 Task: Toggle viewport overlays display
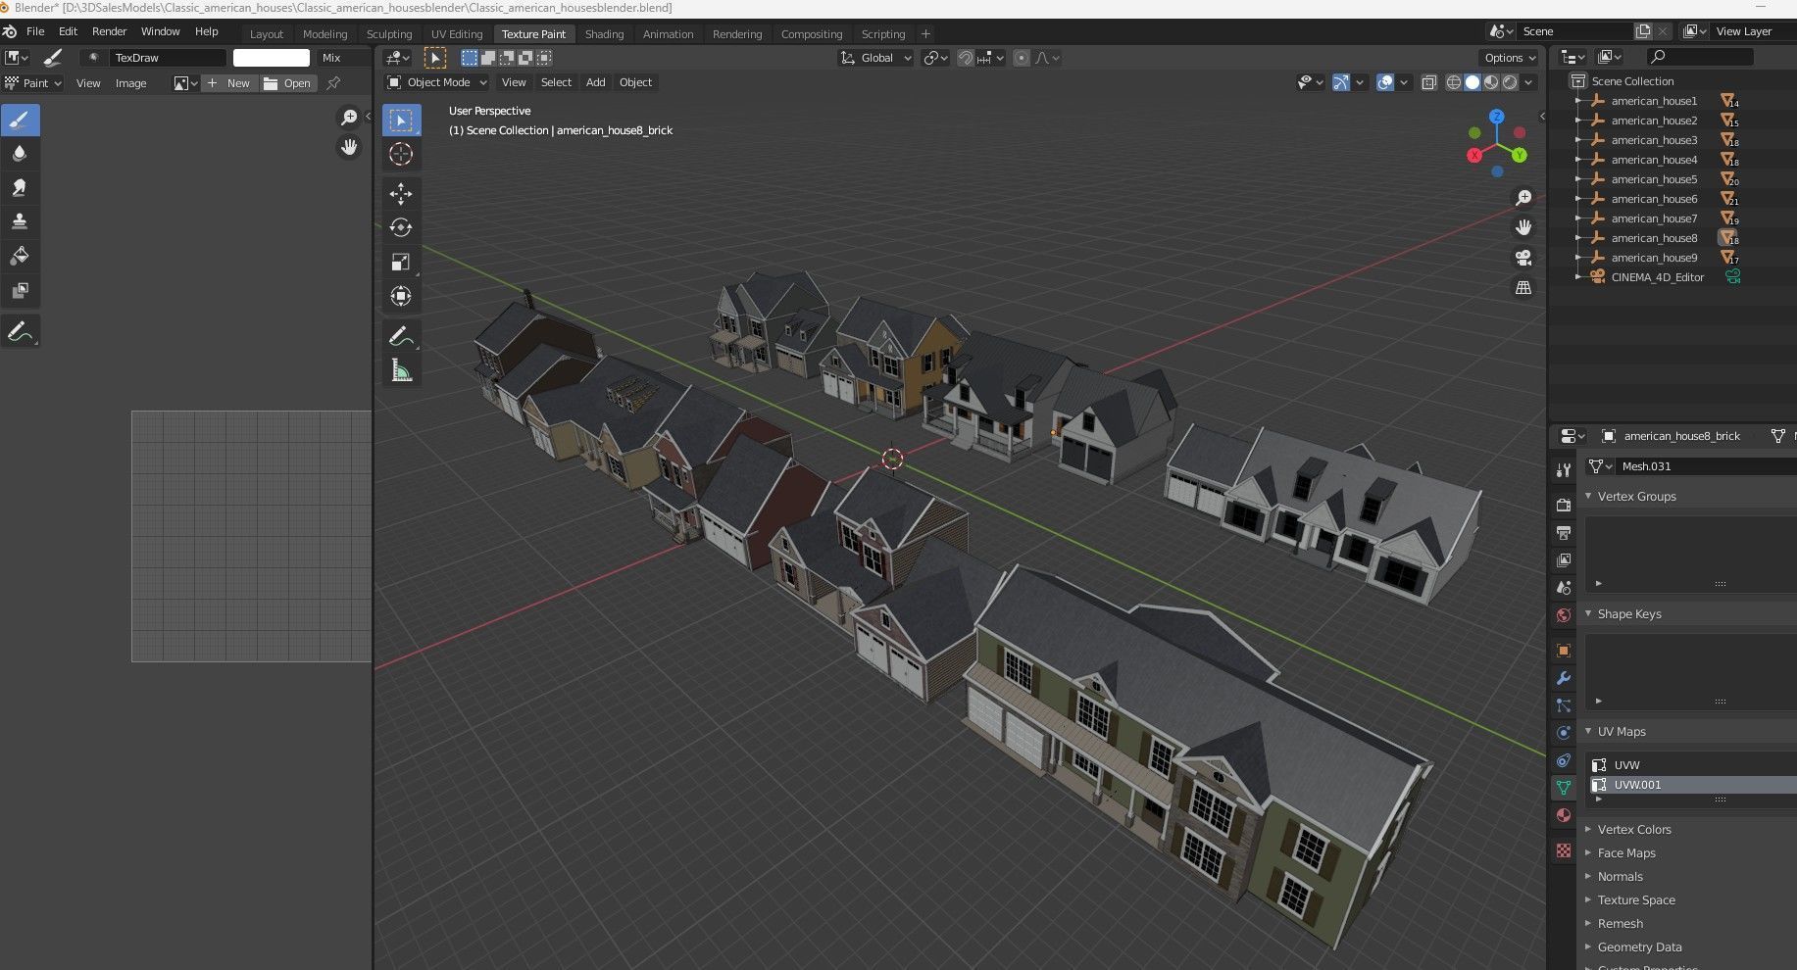[x=1385, y=82]
